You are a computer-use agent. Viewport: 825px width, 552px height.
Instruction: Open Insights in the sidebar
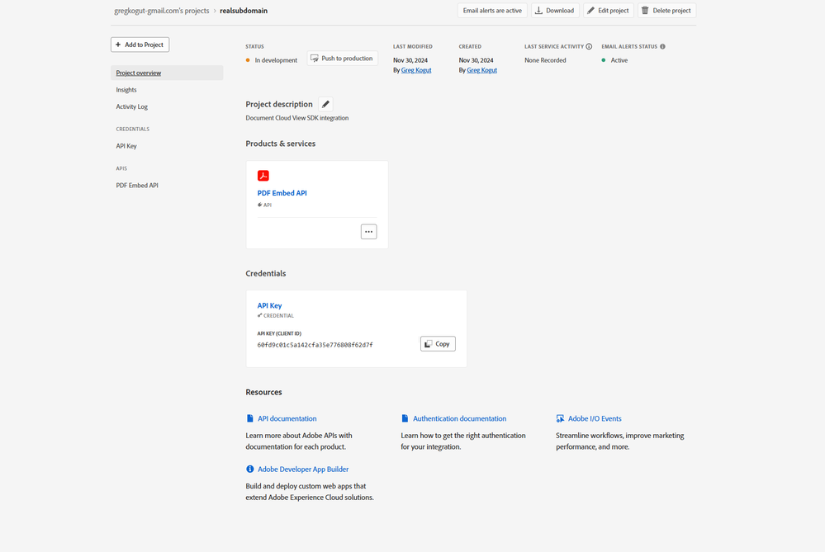point(126,90)
